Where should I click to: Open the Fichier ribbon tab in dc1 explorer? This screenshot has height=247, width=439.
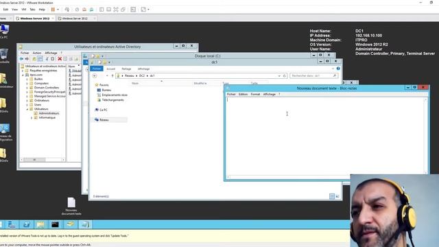pyautogui.click(x=97, y=69)
